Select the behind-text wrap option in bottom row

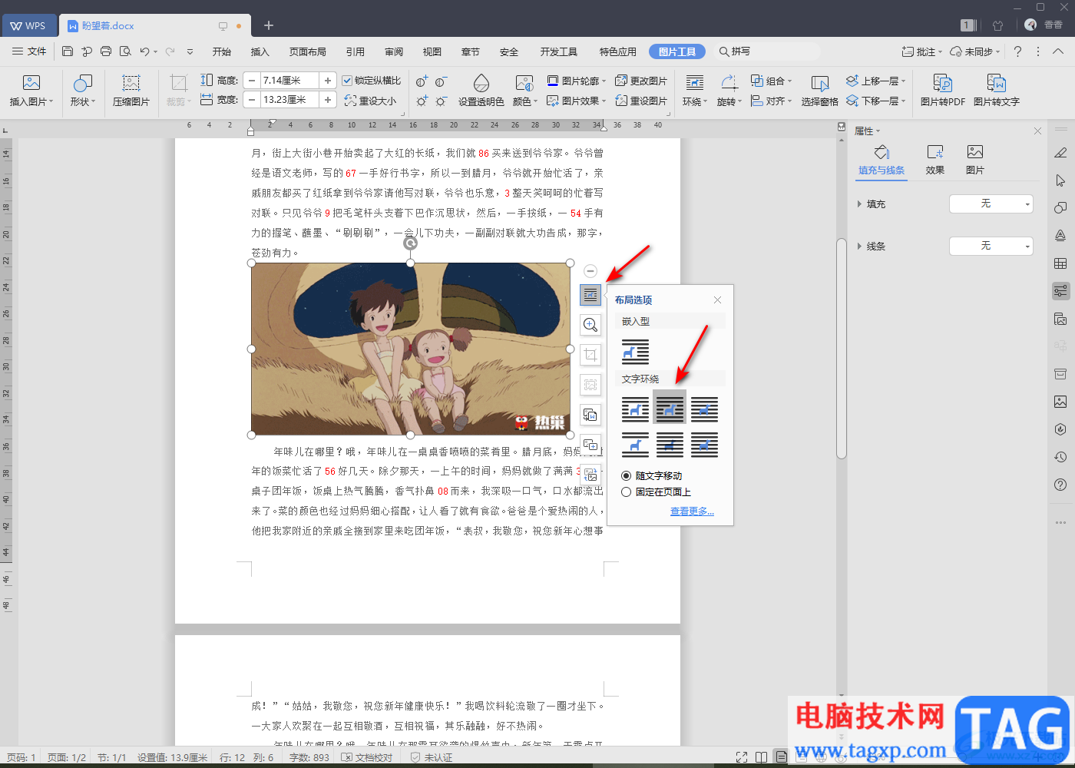point(670,445)
